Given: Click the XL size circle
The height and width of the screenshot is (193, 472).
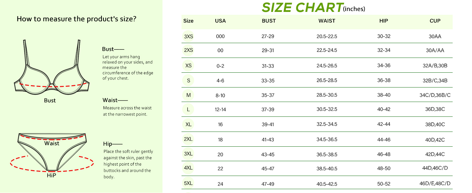Looking at the screenshot, I should [189, 124].
